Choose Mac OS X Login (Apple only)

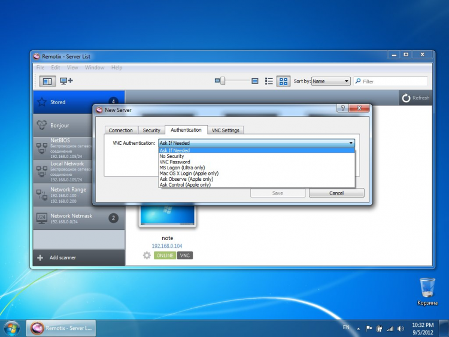coord(257,174)
